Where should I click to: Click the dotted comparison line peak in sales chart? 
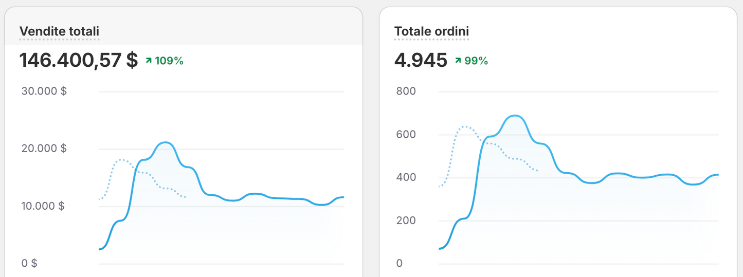tap(122, 160)
